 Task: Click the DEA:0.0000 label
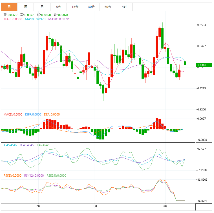pos(52,115)
